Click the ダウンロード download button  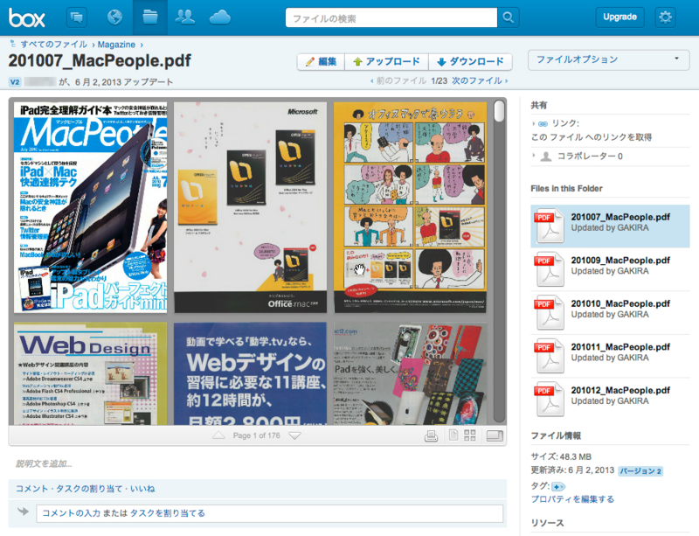(470, 61)
